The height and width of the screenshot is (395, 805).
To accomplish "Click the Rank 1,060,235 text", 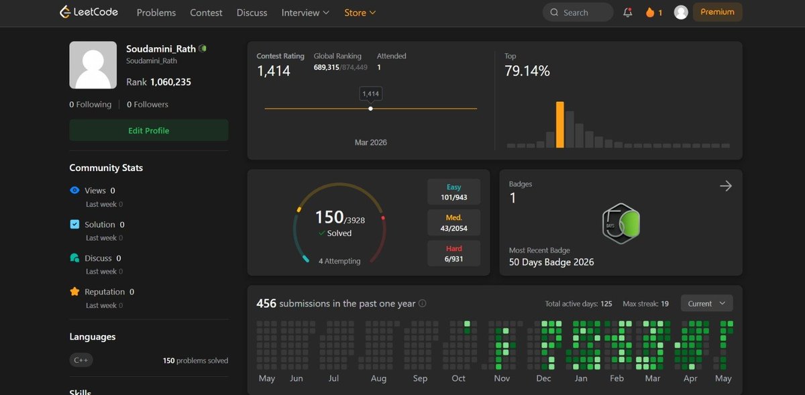I will (159, 82).
